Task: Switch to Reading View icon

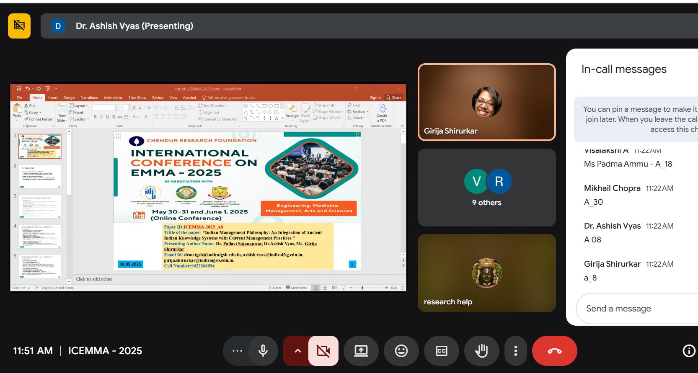Action: click(x=334, y=288)
